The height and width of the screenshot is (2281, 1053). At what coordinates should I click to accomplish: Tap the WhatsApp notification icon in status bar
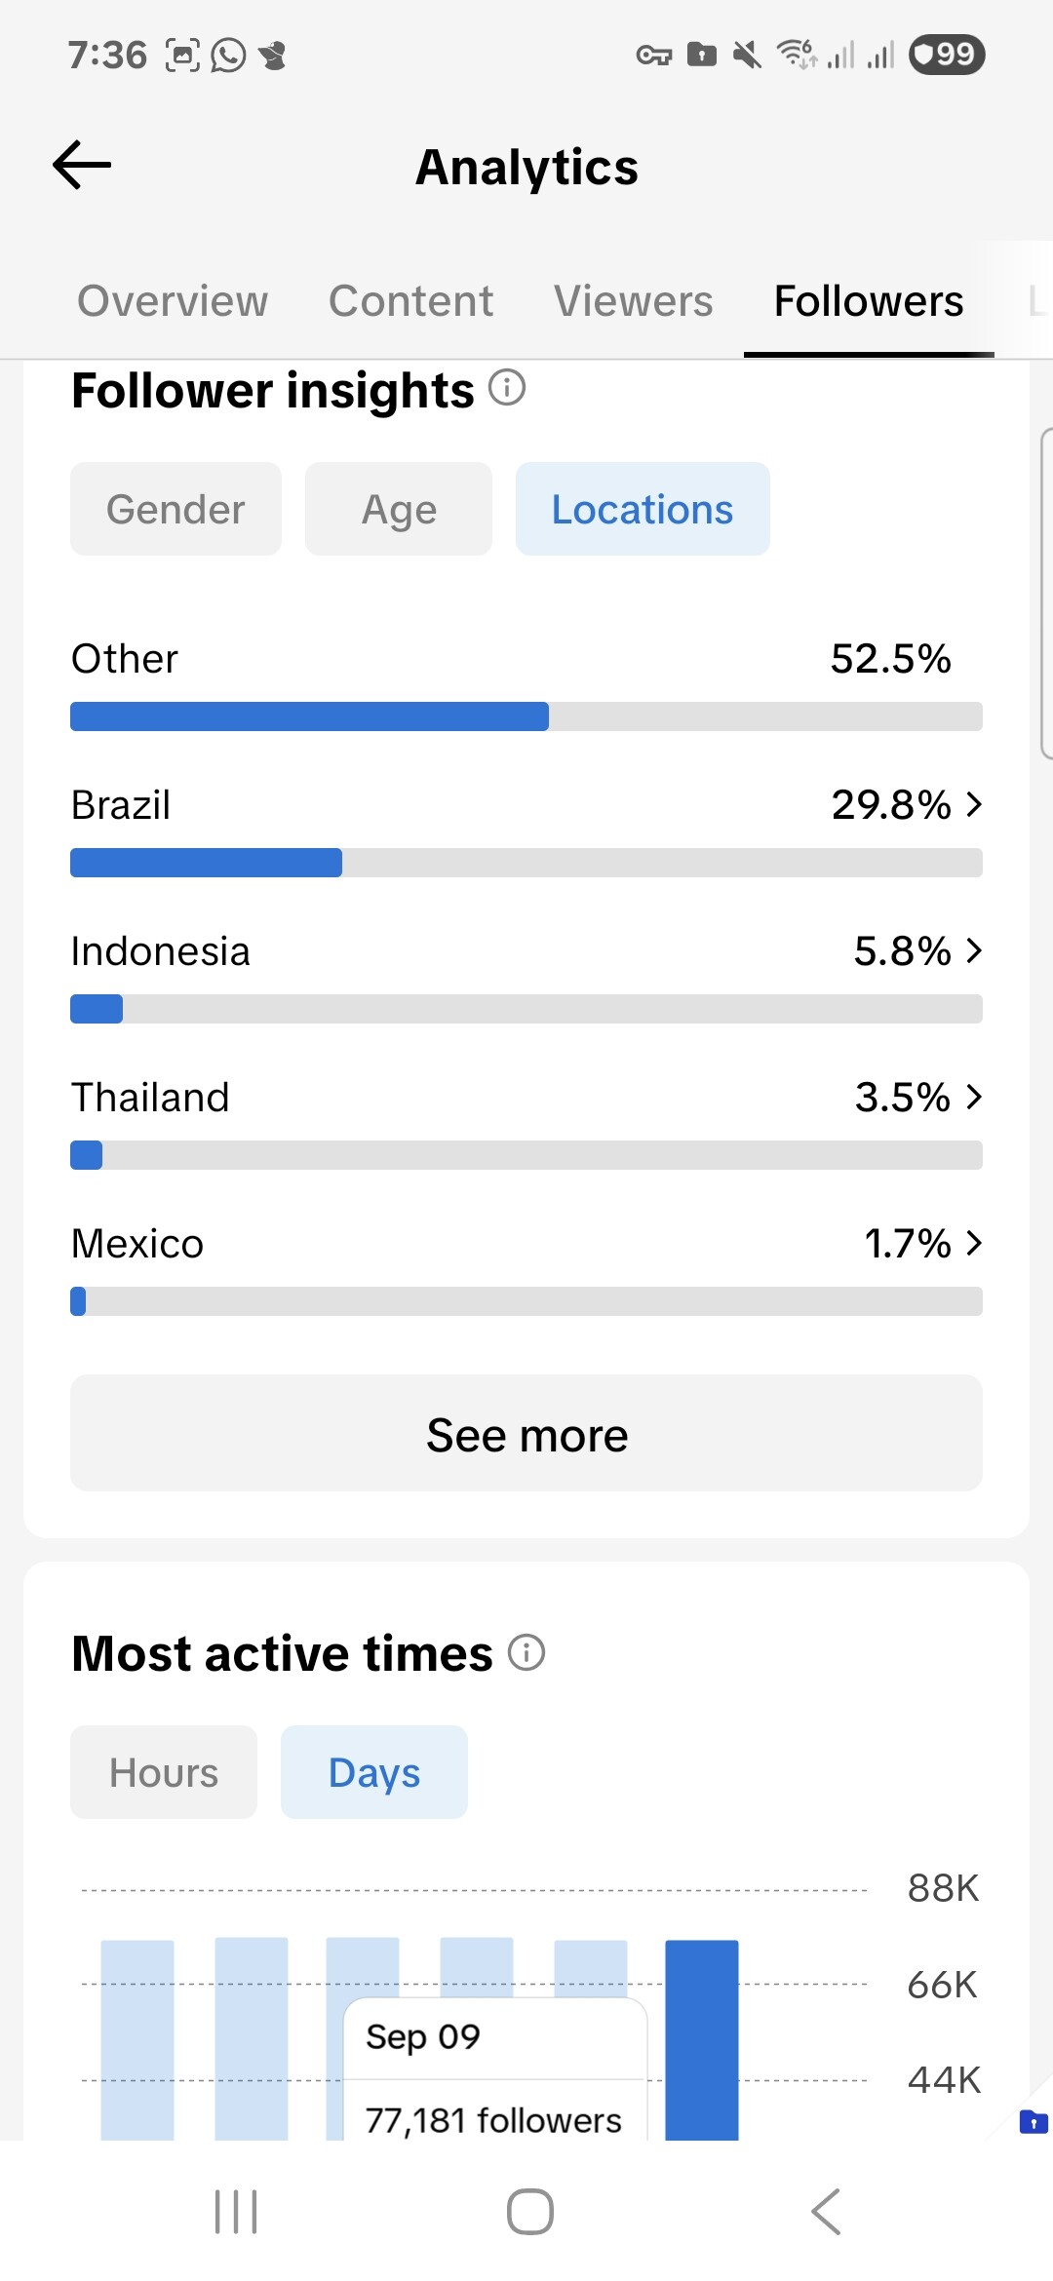tap(228, 56)
